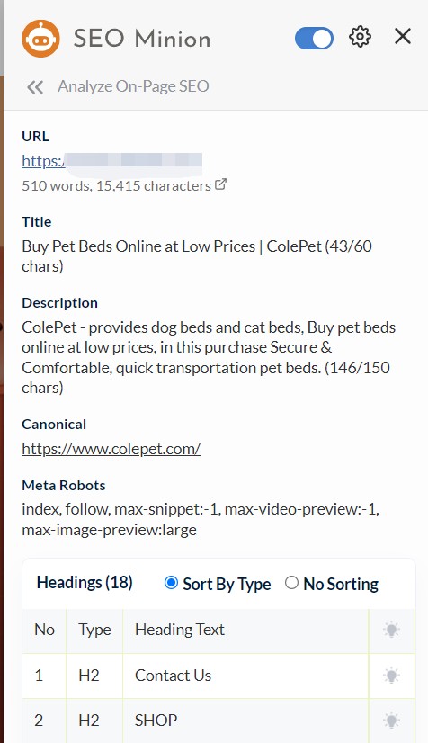Select the No Sorting radio button
428x743 pixels.
pyautogui.click(x=291, y=583)
